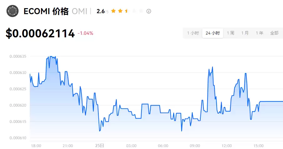Click the OMI ticker symbol

click(x=80, y=12)
